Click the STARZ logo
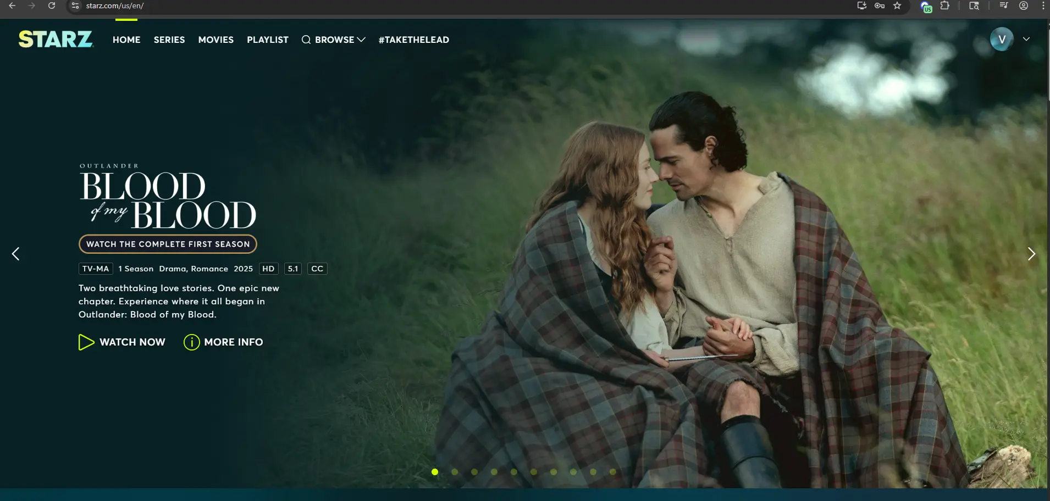Screen dimensions: 1050x501 click(56, 39)
